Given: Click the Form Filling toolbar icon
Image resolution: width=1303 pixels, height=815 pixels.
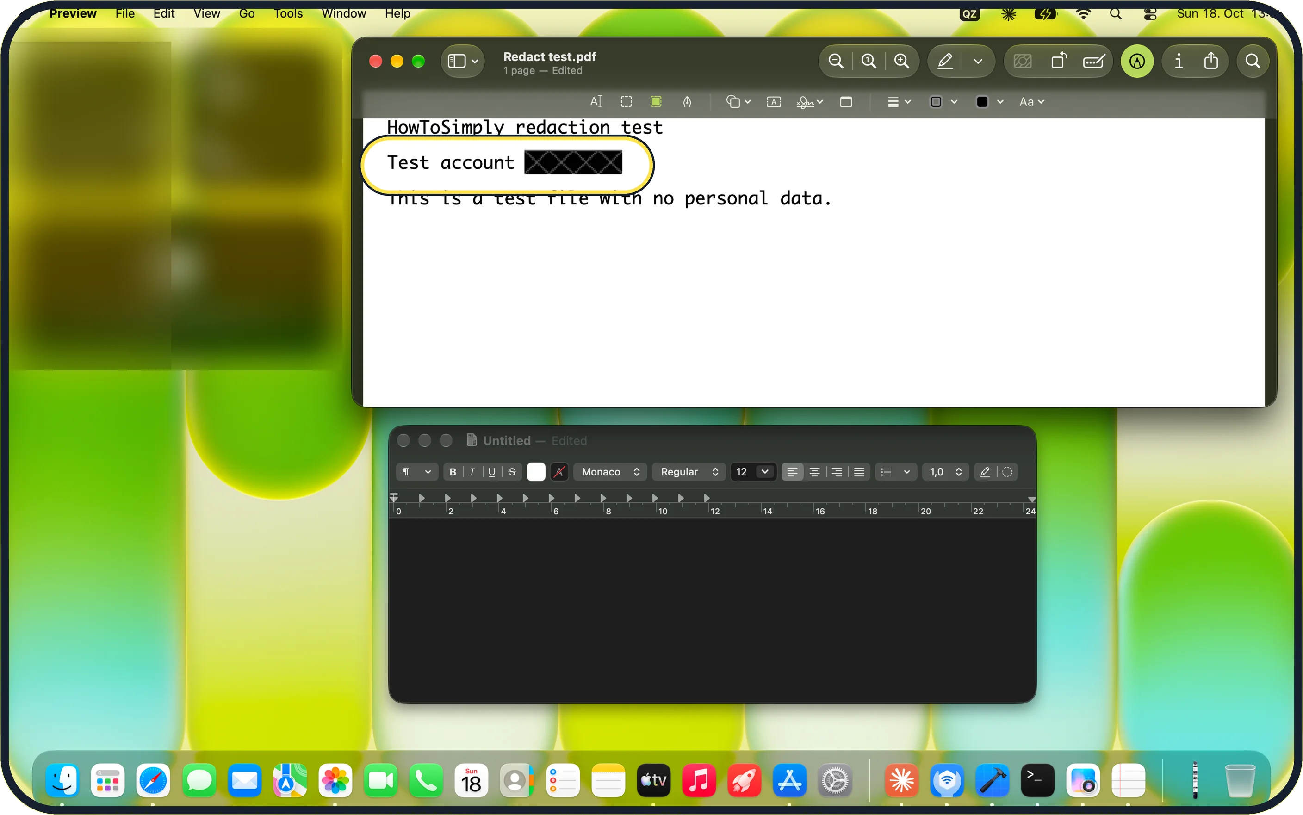Looking at the screenshot, I should click(1094, 62).
